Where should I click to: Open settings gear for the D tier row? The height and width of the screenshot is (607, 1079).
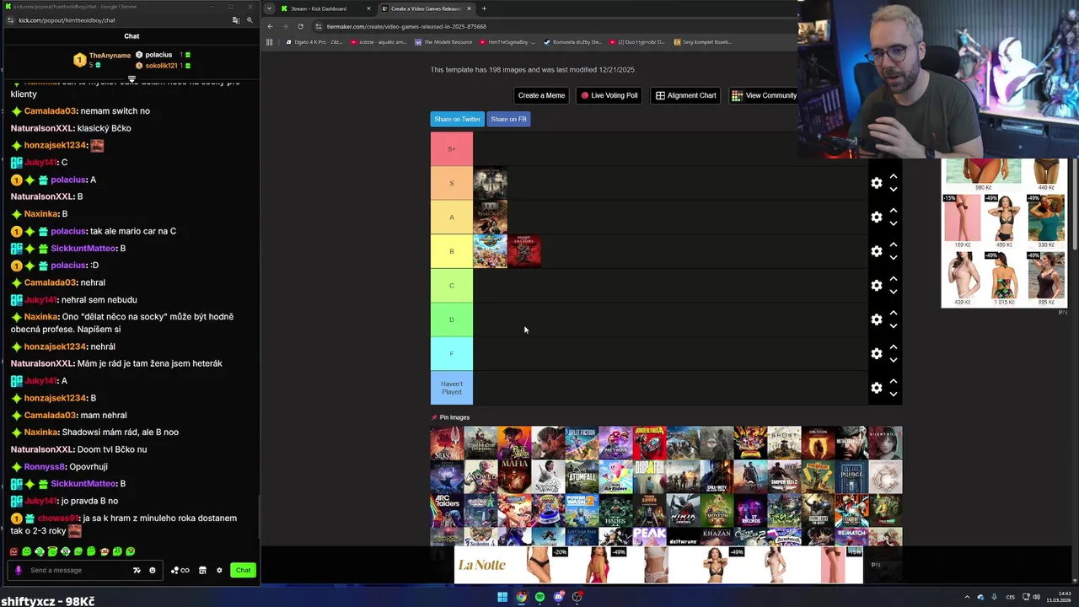[877, 320]
